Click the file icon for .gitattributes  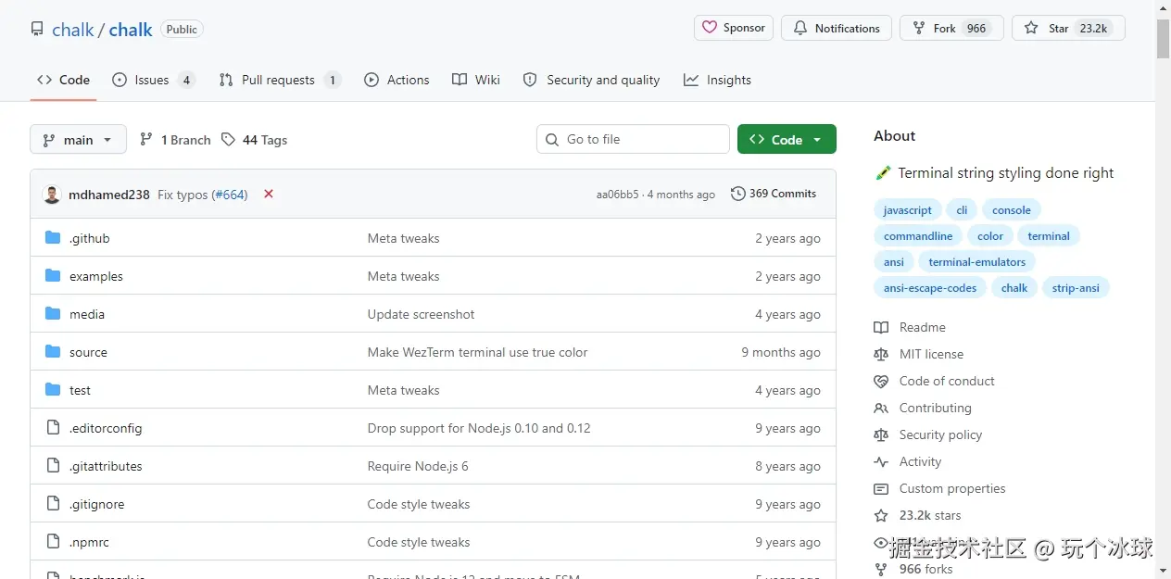[53, 466]
